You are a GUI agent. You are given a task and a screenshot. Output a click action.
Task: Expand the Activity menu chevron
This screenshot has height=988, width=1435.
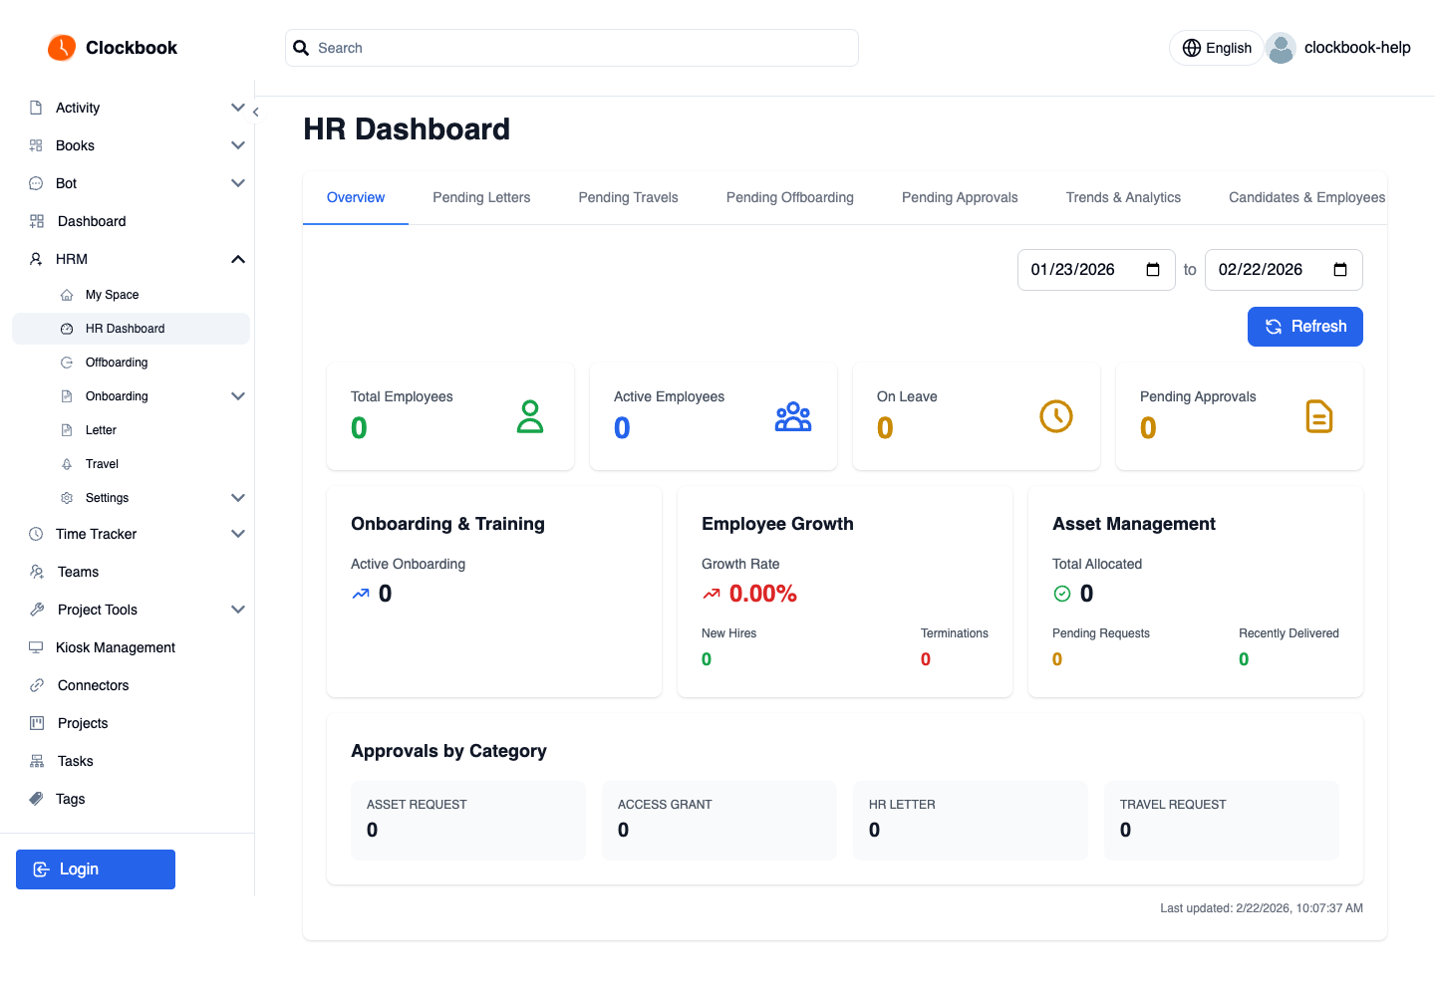tap(238, 108)
